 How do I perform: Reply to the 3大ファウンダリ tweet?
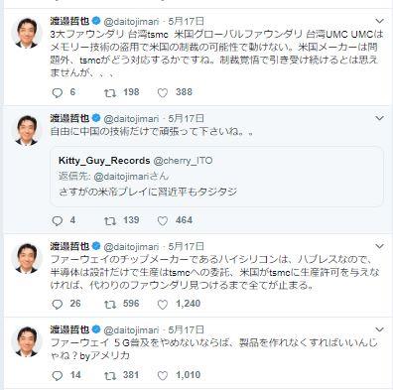(x=58, y=93)
